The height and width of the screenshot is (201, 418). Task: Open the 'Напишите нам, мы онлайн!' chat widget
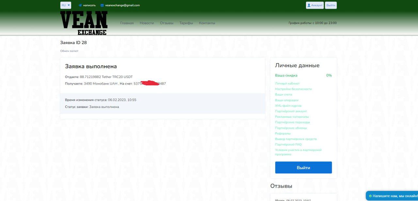pyautogui.click(x=392, y=196)
